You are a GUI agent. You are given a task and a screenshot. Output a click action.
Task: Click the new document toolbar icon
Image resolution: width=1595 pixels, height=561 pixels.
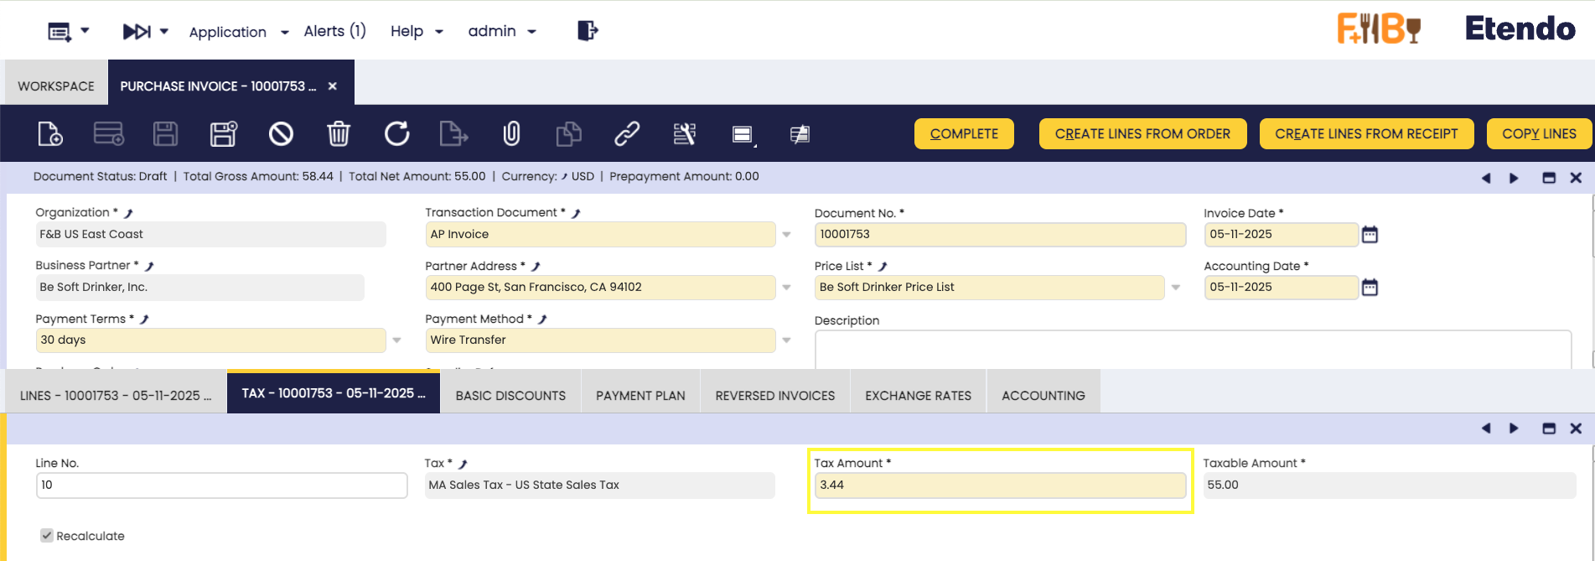click(x=50, y=134)
